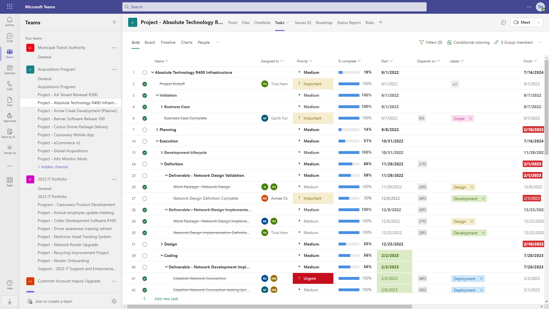Open the Meet button dropdown arrow
The image size is (549, 309).
539,22
